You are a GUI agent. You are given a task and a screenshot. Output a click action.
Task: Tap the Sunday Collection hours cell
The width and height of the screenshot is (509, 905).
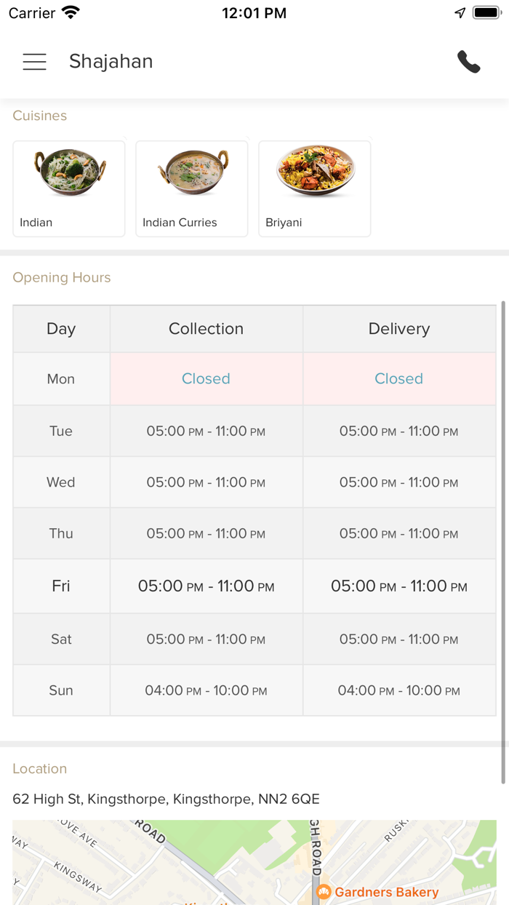[206, 690]
